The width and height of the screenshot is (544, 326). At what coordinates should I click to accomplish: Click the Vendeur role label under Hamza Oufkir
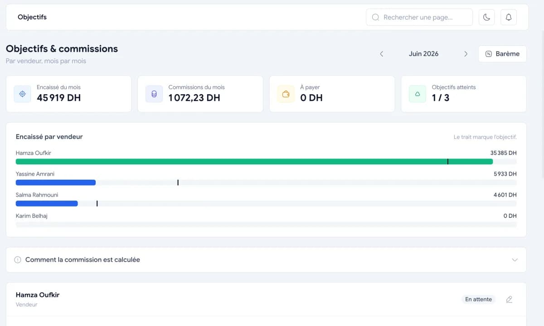tap(27, 305)
